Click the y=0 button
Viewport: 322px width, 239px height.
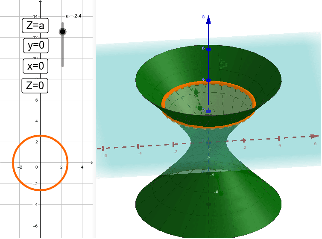[36, 45]
